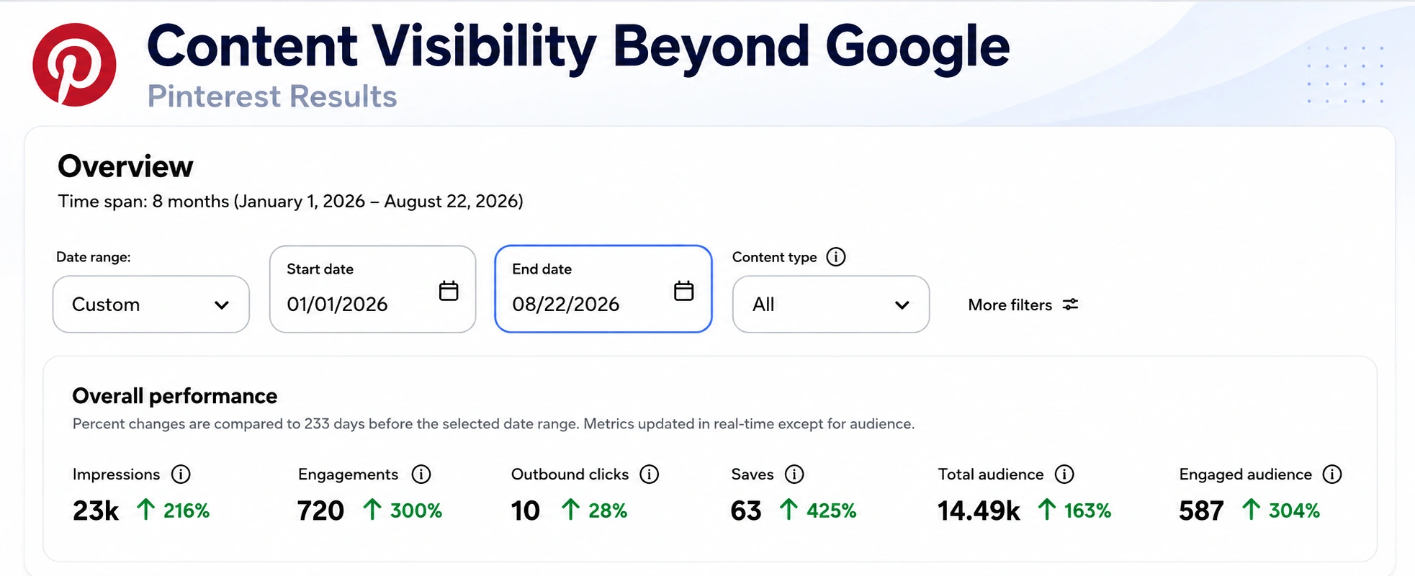Viewport: 1415px width, 576px height.
Task: Click the Content type info icon
Action: coord(836,257)
